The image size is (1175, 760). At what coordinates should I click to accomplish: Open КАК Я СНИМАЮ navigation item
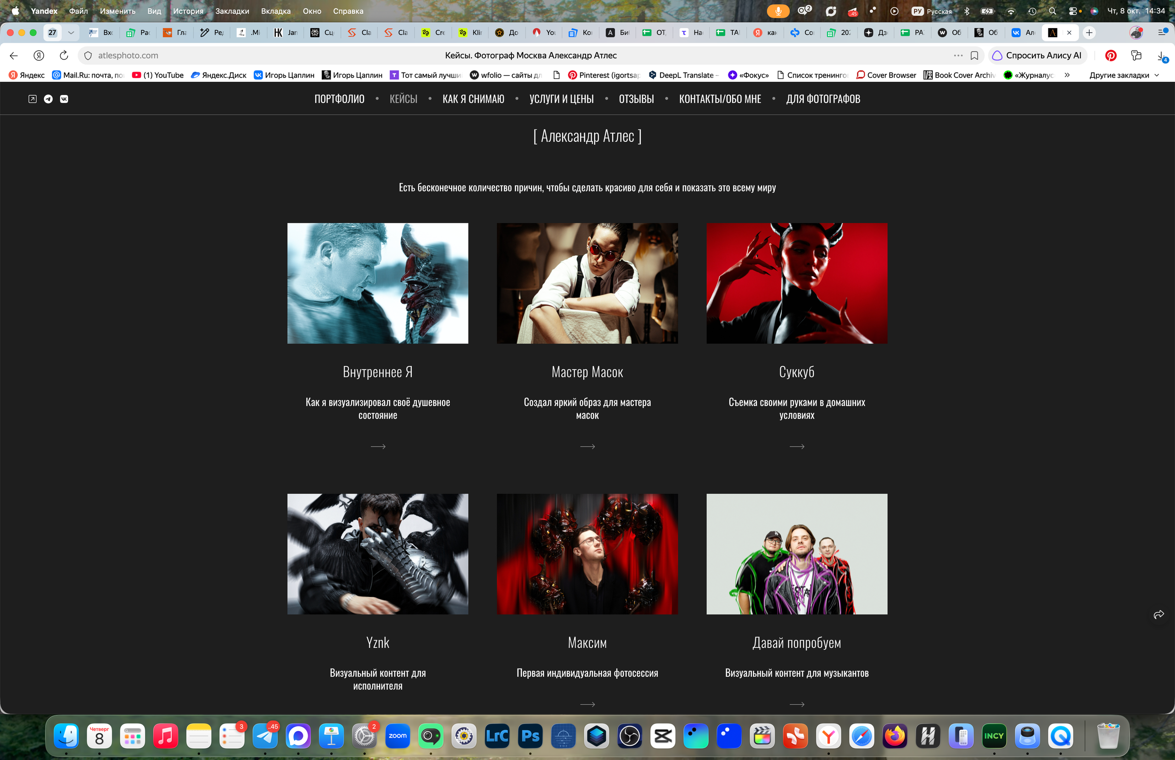pyautogui.click(x=473, y=99)
